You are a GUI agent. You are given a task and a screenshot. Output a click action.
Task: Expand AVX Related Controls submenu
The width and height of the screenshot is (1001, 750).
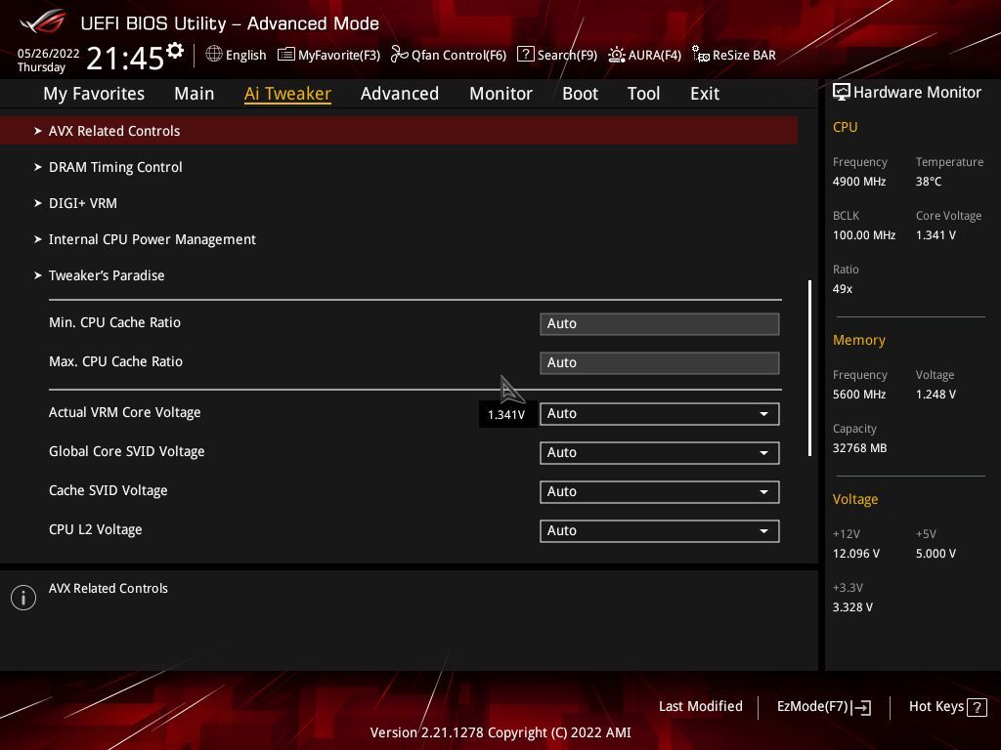399,131
